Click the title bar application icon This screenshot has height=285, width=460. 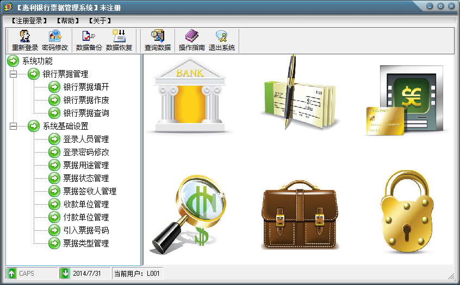tap(8, 7)
